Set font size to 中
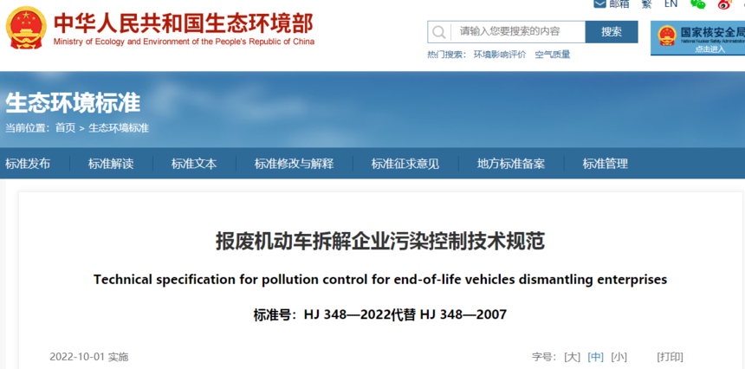Image resolution: width=745 pixels, height=369 pixels. [x=595, y=357]
